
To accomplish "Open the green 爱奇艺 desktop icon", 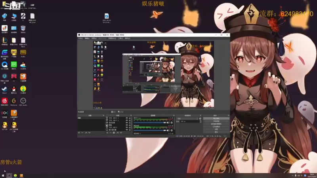I will (x=14, y=66).
